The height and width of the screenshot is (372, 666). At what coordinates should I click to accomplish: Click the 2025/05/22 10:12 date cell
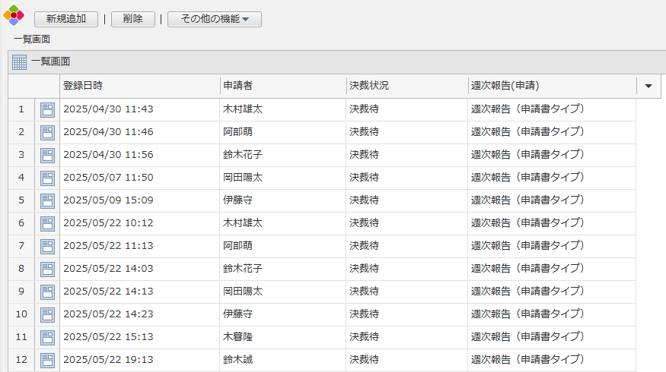pos(108,223)
